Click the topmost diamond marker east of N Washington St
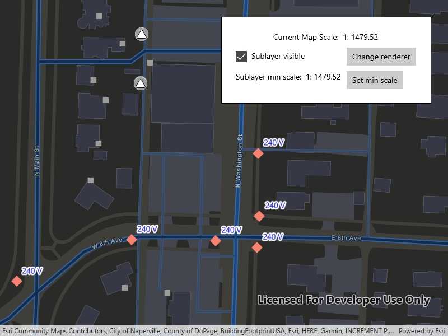The image size is (448, 336). tap(258, 153)
